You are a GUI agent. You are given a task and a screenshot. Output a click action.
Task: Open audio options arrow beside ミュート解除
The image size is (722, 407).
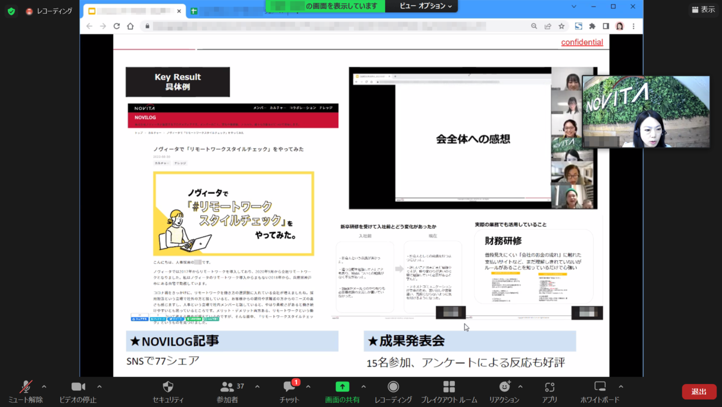tap(44, 387)
